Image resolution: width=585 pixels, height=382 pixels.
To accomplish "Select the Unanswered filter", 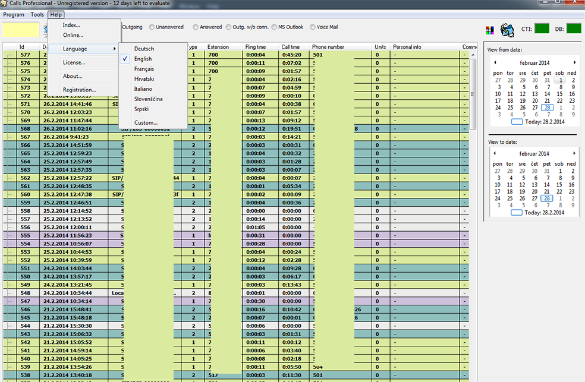I will click(166, 27).
